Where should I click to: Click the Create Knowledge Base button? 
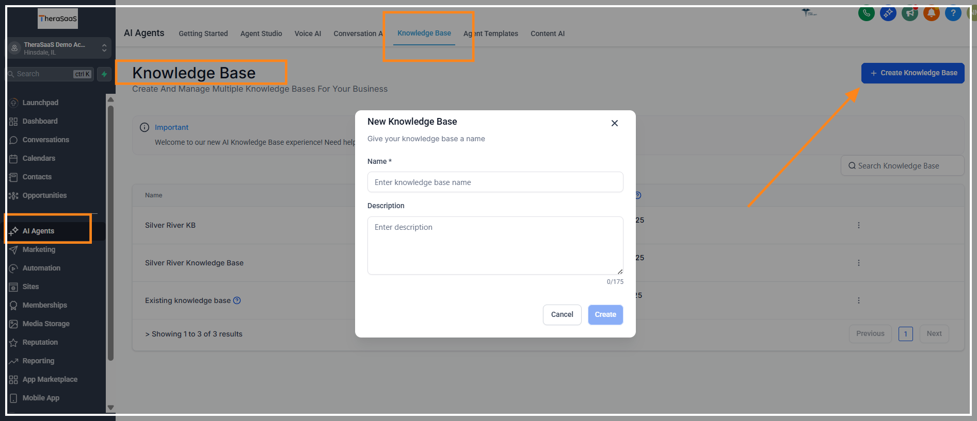coord(913,73)
